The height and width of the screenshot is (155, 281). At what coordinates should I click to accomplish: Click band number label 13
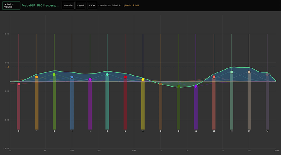click(249, 131)
